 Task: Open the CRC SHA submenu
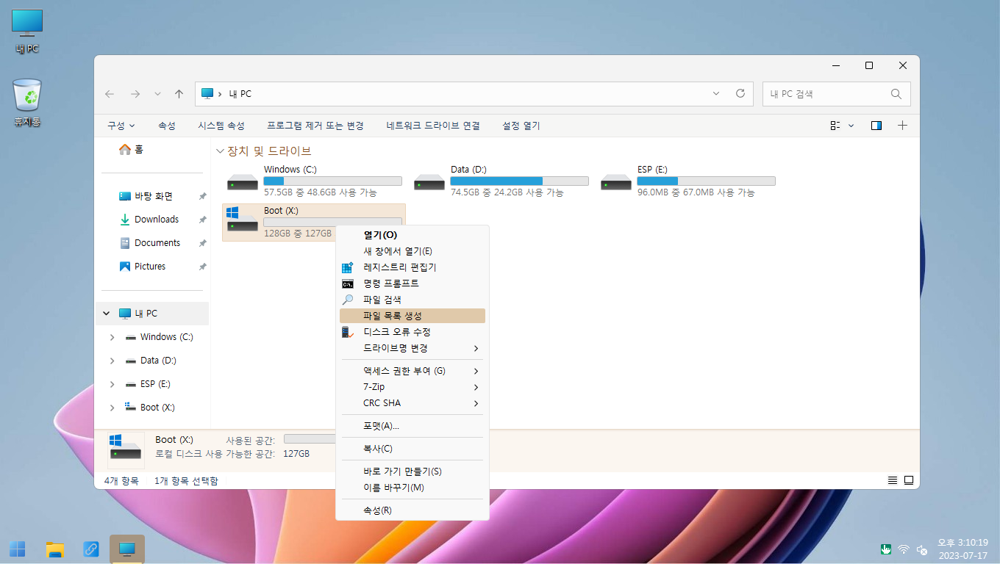pos(413,403)
